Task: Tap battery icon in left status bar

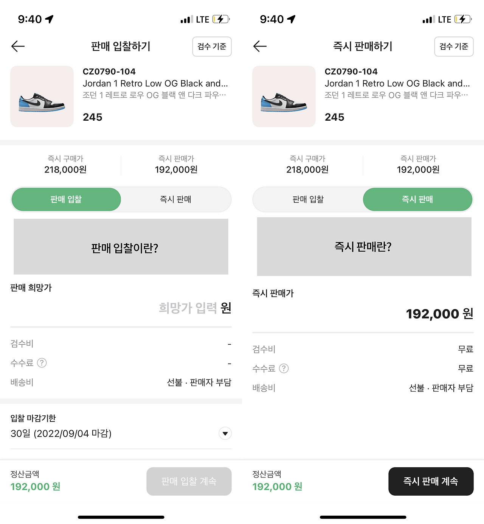Action: (221, 19)
